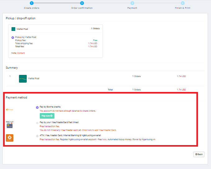Click the large Viettel Post logo in Summary
Viewport: 211px width, 169px height.
[23, 79]
